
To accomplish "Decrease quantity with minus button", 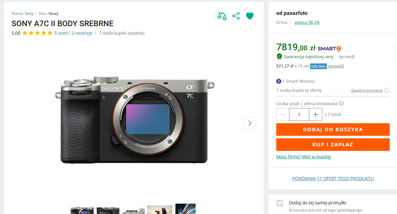I will pos(283,115).
